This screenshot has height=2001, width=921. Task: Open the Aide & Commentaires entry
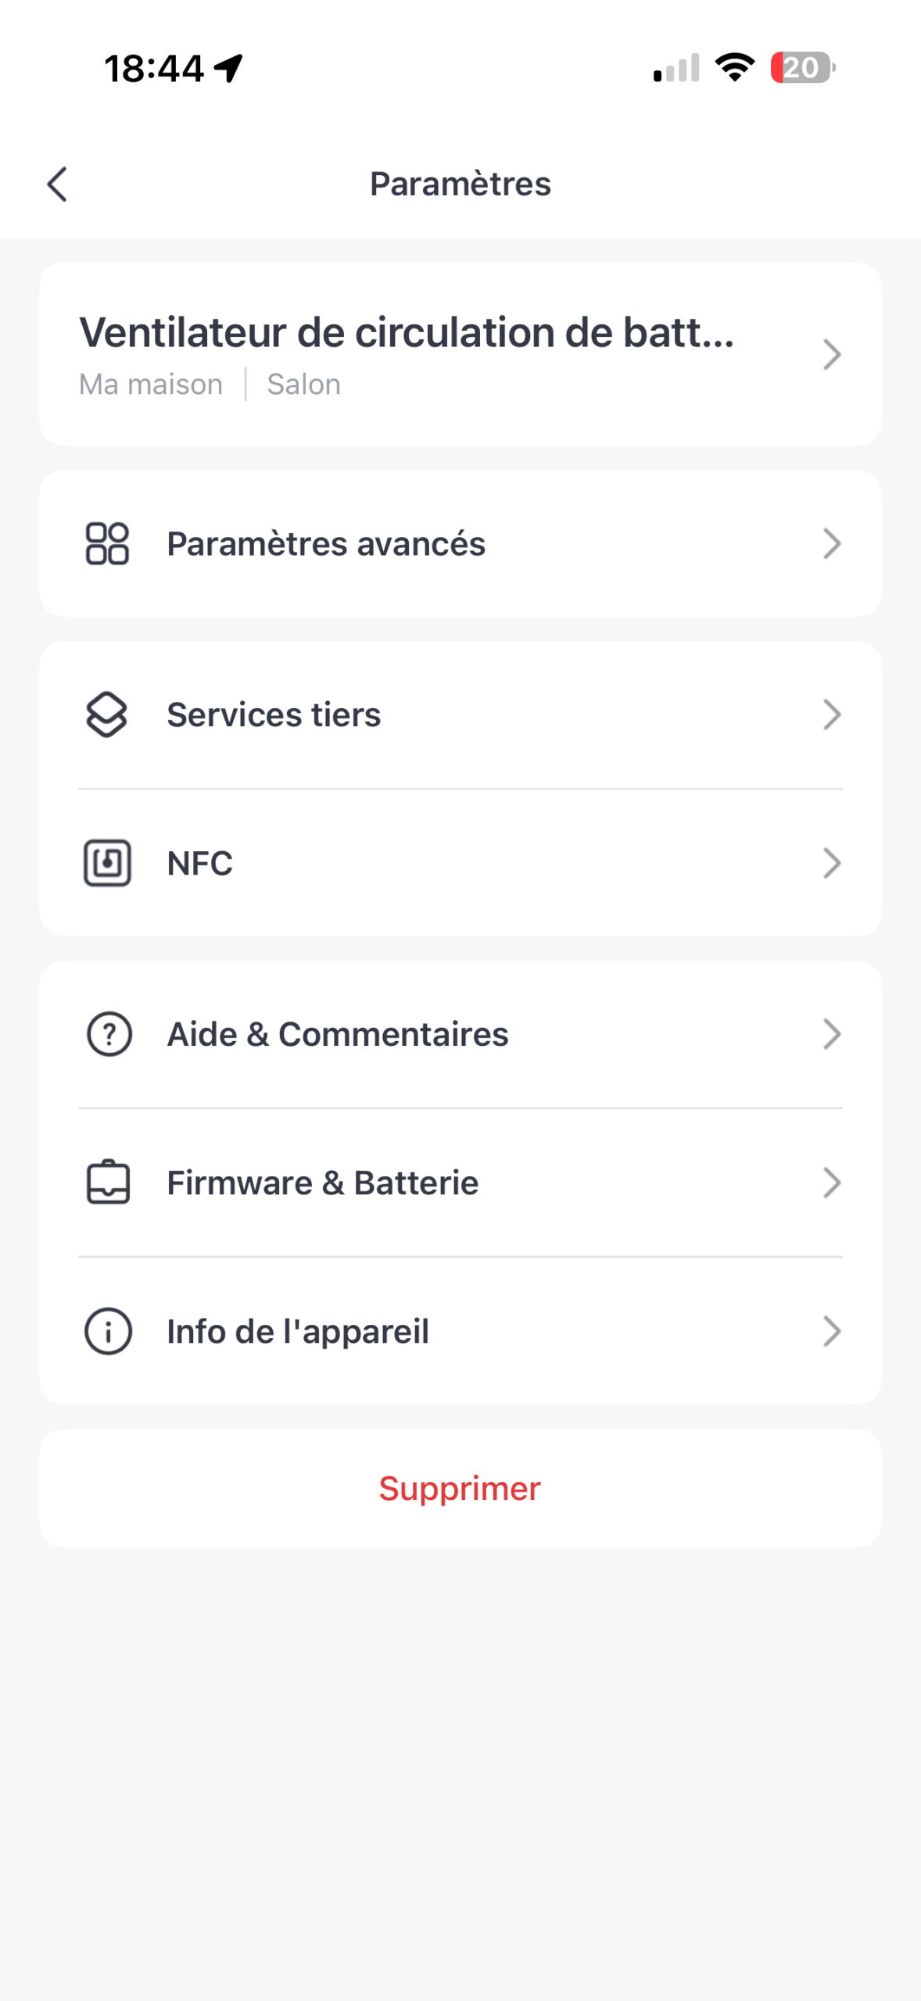pos(338,1034)
